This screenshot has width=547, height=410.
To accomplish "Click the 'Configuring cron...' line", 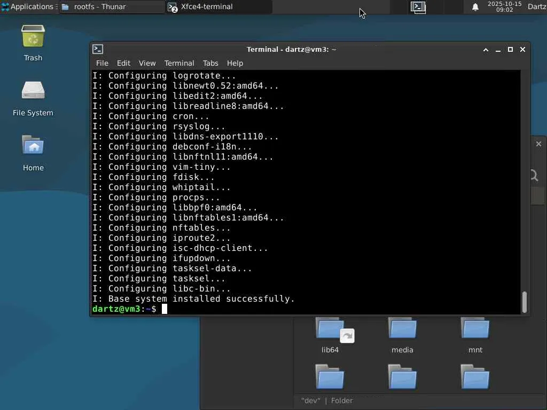I will click(159, 116).
